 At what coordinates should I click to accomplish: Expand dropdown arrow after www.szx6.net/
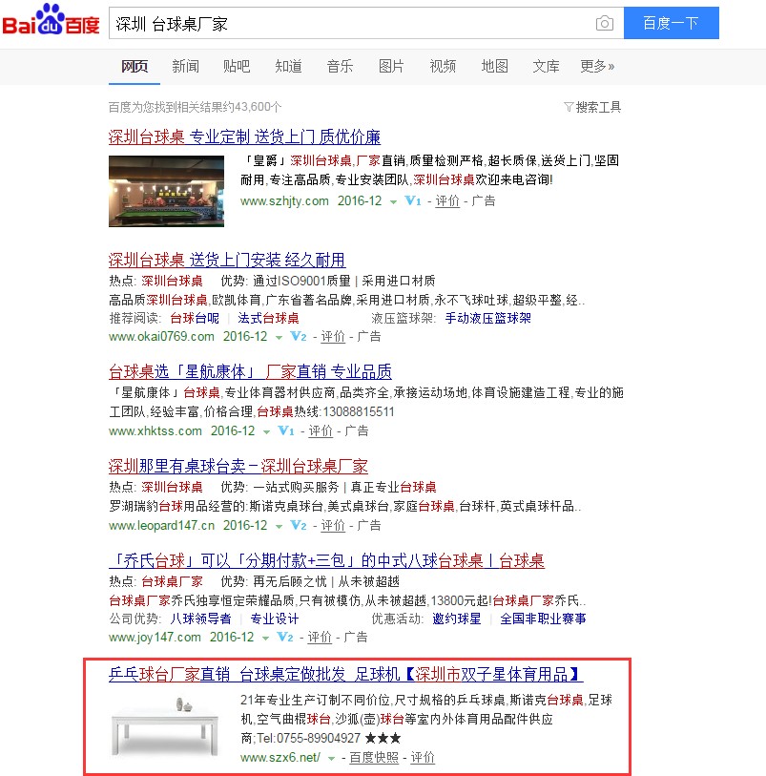331,759
